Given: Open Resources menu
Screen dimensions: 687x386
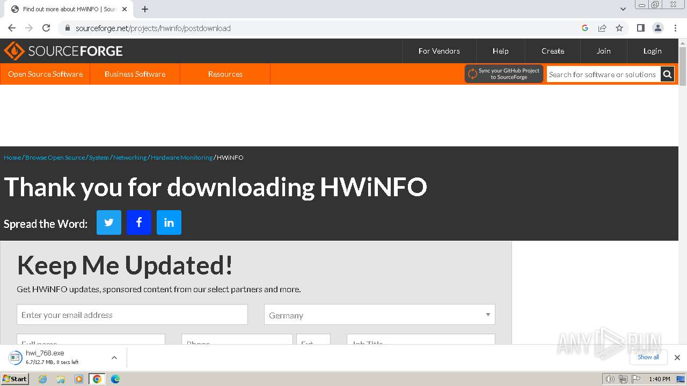Looking at the screenshot, I should click(225, 74).
